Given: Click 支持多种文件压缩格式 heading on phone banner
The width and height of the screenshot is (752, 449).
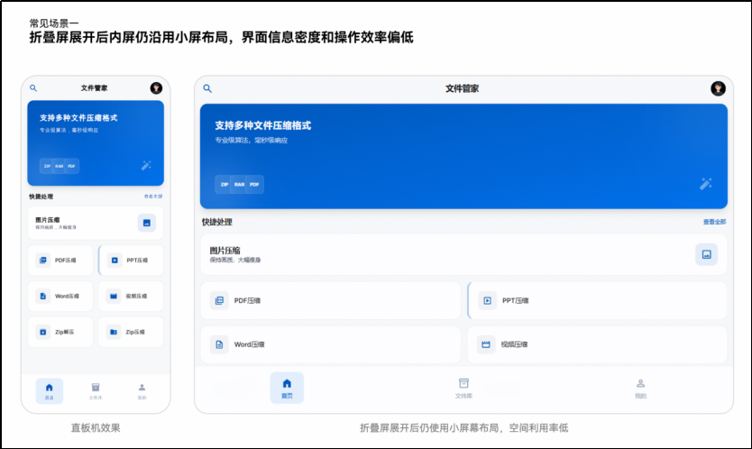Looking at the screenshot, I should pos(78,118).
